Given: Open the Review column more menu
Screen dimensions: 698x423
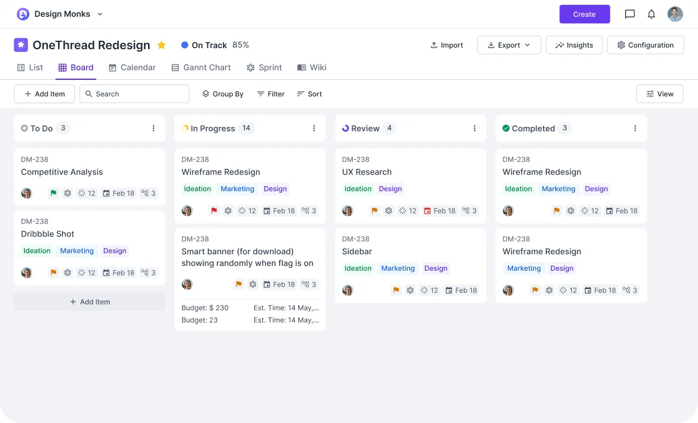Looking at the screenshot, I should pyautogui.click(x=474, y=128).
